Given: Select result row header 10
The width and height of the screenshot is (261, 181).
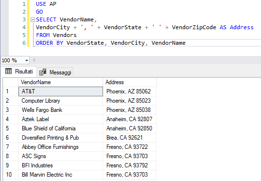Looking at the screenshot, I should [x=11, y=175].
